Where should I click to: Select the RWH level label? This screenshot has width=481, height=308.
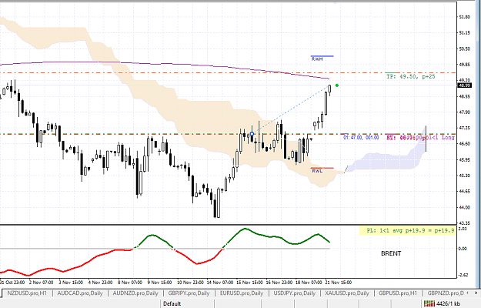pos(317,59)
